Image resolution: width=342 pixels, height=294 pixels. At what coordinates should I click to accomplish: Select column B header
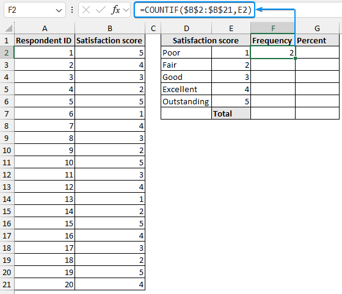110,28
